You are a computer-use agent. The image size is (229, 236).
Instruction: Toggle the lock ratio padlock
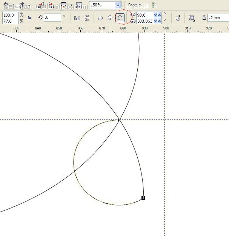point(29,18)
